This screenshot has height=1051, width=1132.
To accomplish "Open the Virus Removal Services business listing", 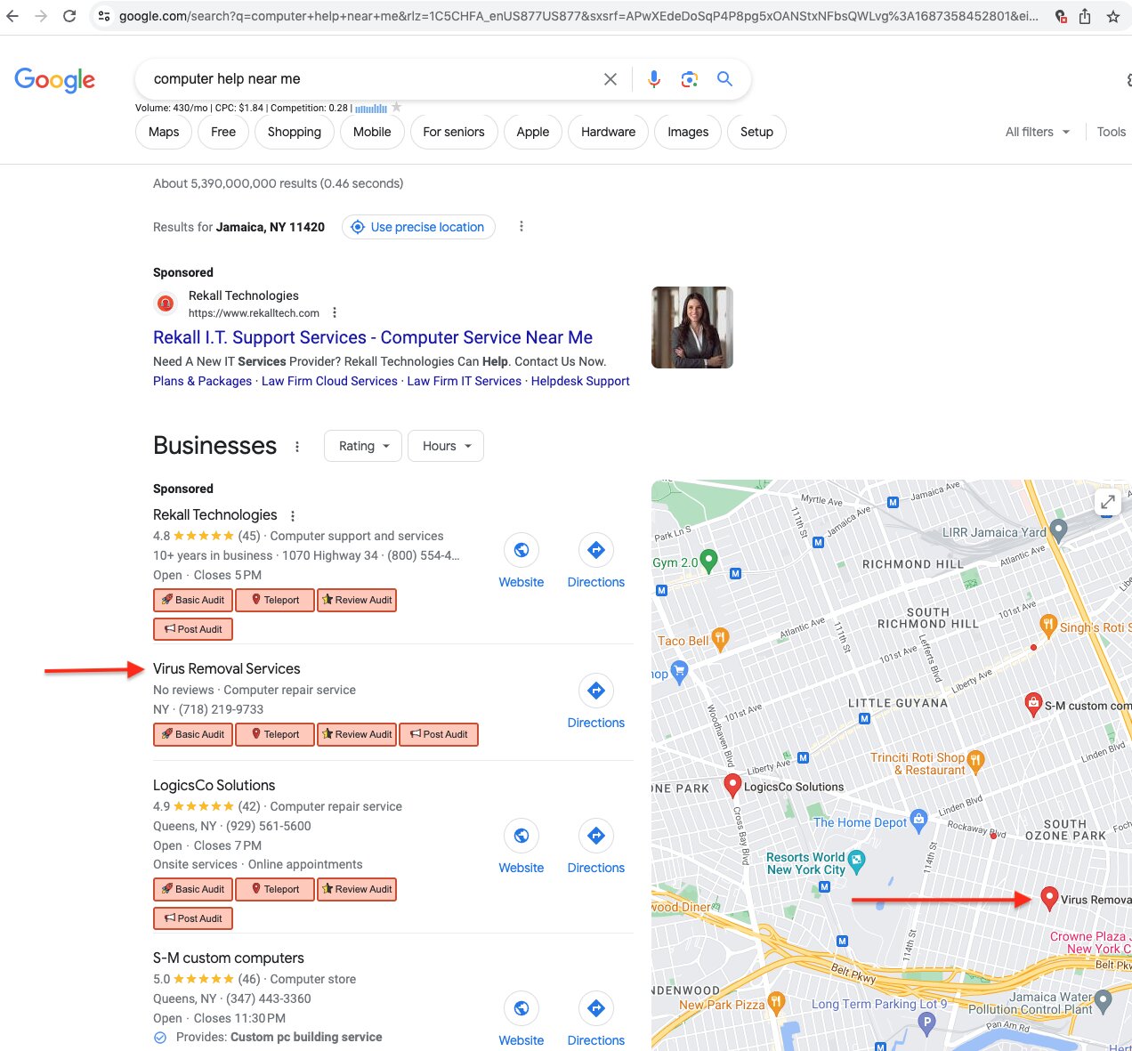I will coord(227,668).
